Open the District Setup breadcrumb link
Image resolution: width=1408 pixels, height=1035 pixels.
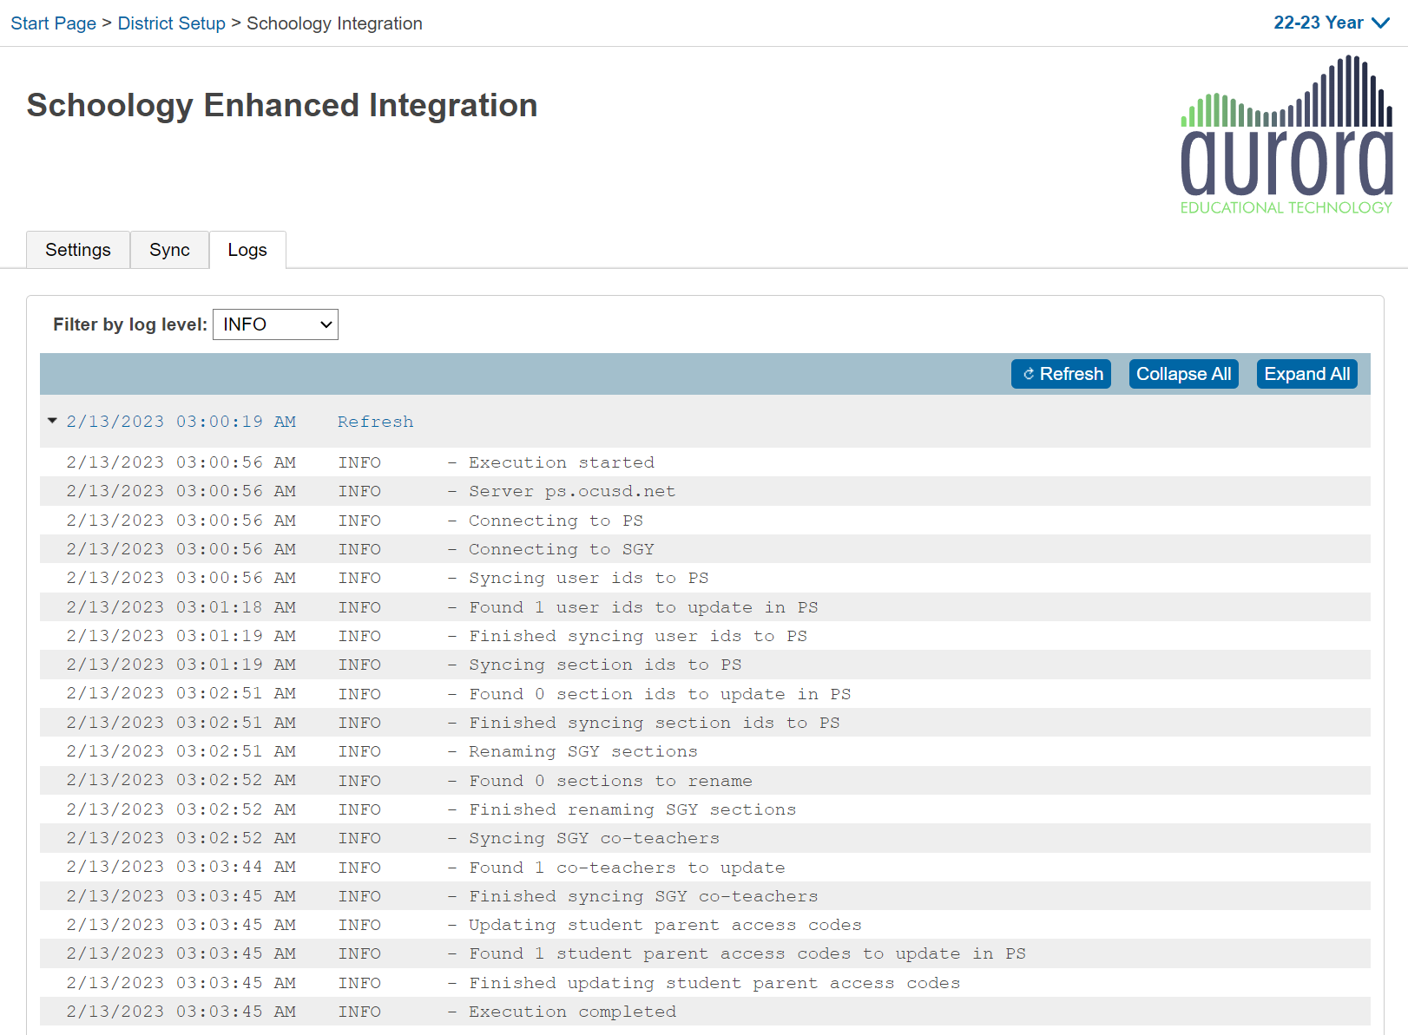tap(171, 23)
